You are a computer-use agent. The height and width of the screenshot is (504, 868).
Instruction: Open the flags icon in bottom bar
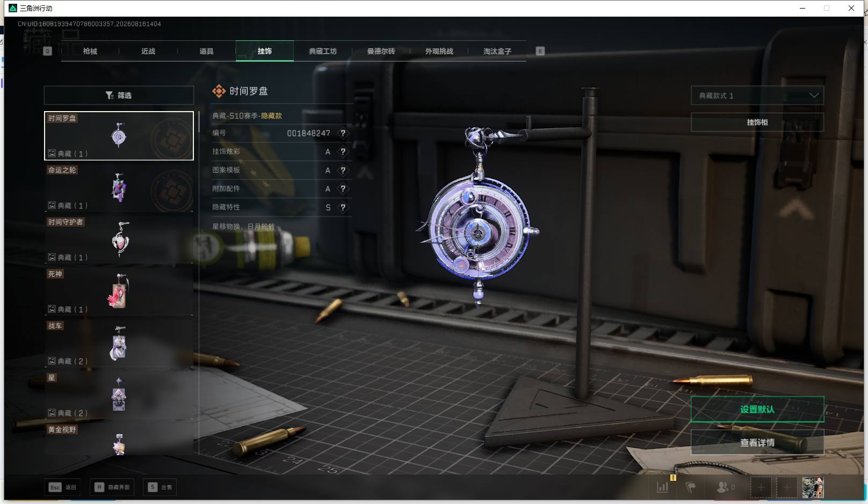tap(691, 487)
